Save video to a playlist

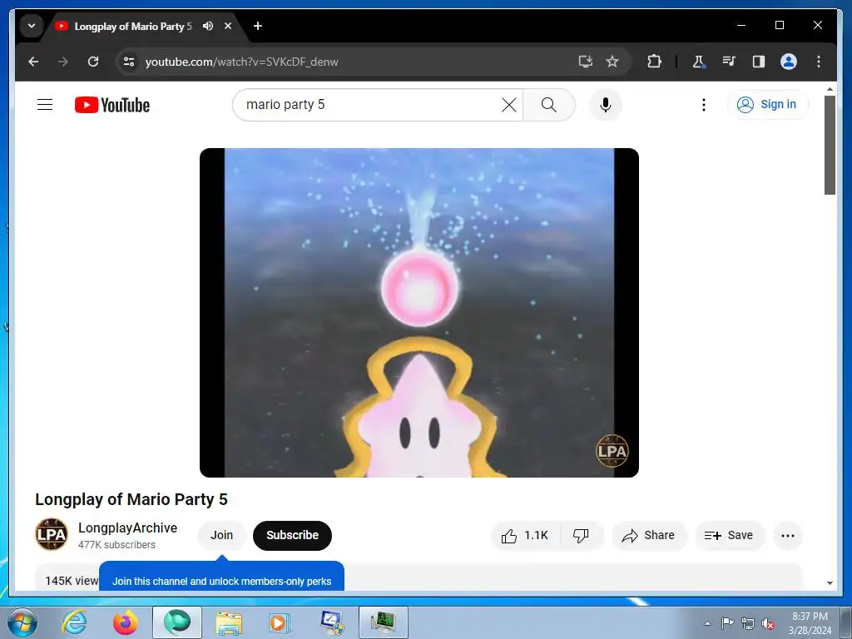[729, 536]
